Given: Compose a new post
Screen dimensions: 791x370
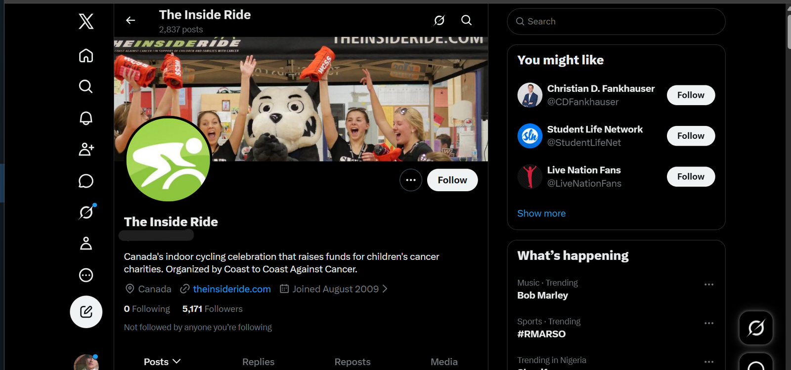Looking at the screenshot, I should click(86, 312).
